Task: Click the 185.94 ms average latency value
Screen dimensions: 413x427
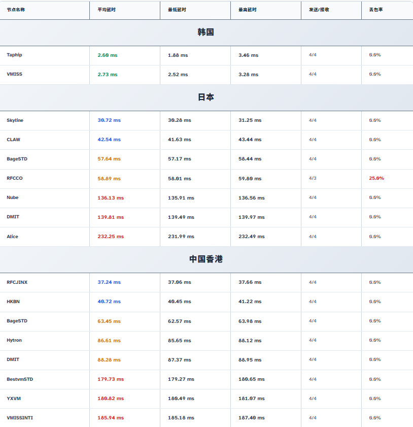Action: [x=111, y=418]
